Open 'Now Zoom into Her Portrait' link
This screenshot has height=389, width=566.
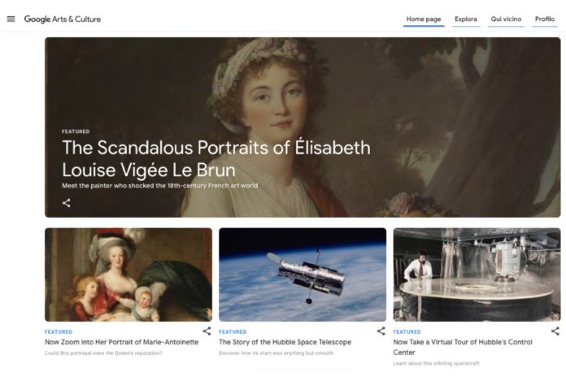122,342
